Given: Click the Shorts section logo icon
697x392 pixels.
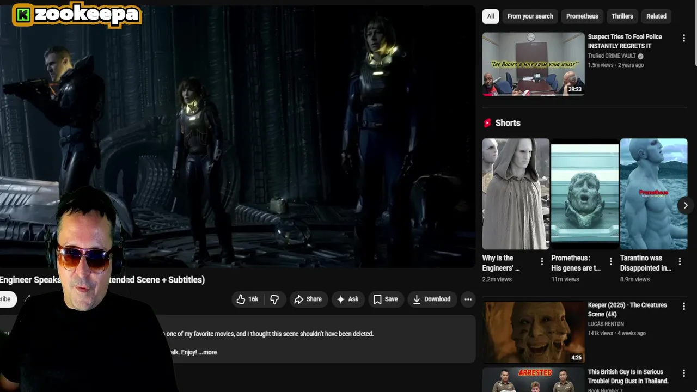Looking at the screenshot, I should 487,123.
